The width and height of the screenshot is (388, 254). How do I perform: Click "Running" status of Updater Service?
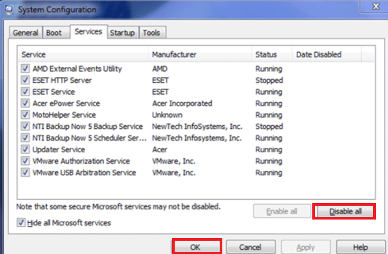click(269, 150)
